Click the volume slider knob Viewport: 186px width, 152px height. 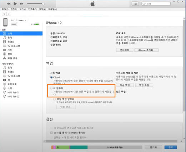pyautogui.click(x=43, y=4)
